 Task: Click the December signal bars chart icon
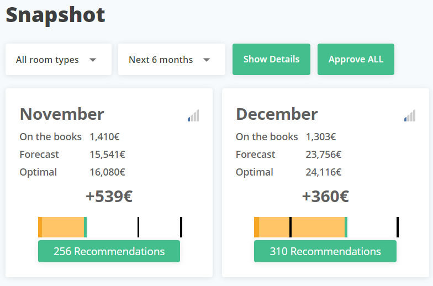pos(410,115)
